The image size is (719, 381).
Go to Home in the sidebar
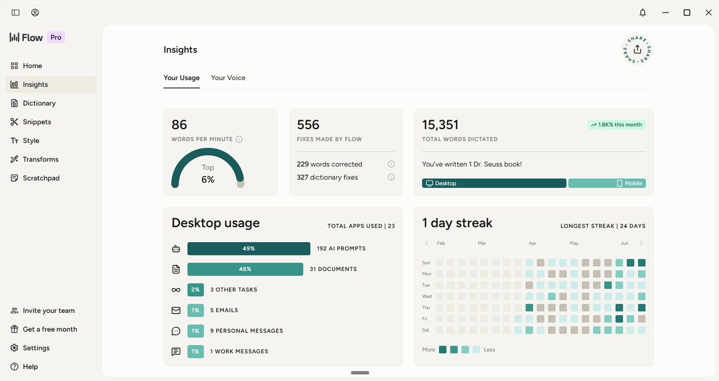[x=51, y=66]
